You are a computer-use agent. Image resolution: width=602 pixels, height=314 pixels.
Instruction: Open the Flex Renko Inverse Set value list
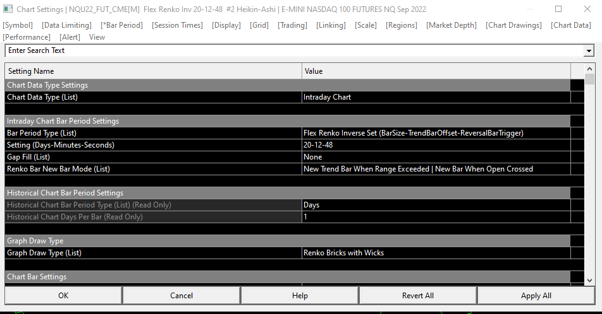point(436,133)
